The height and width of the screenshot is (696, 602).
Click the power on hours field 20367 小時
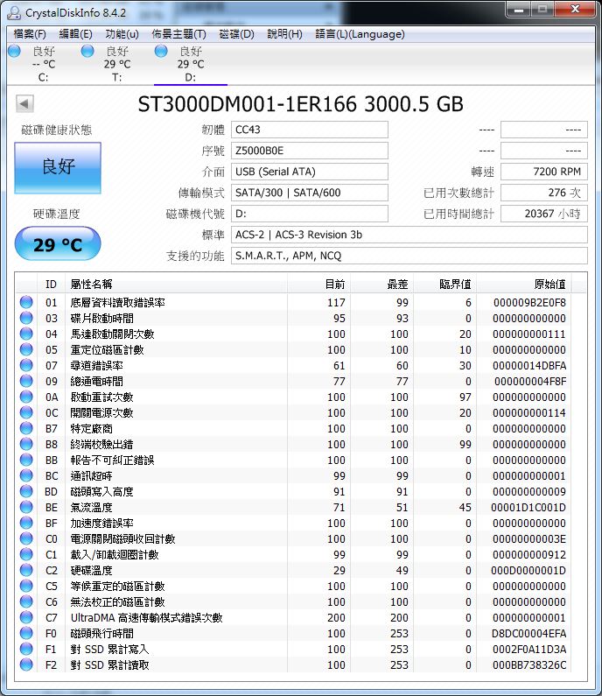click(x=544, y=214)
